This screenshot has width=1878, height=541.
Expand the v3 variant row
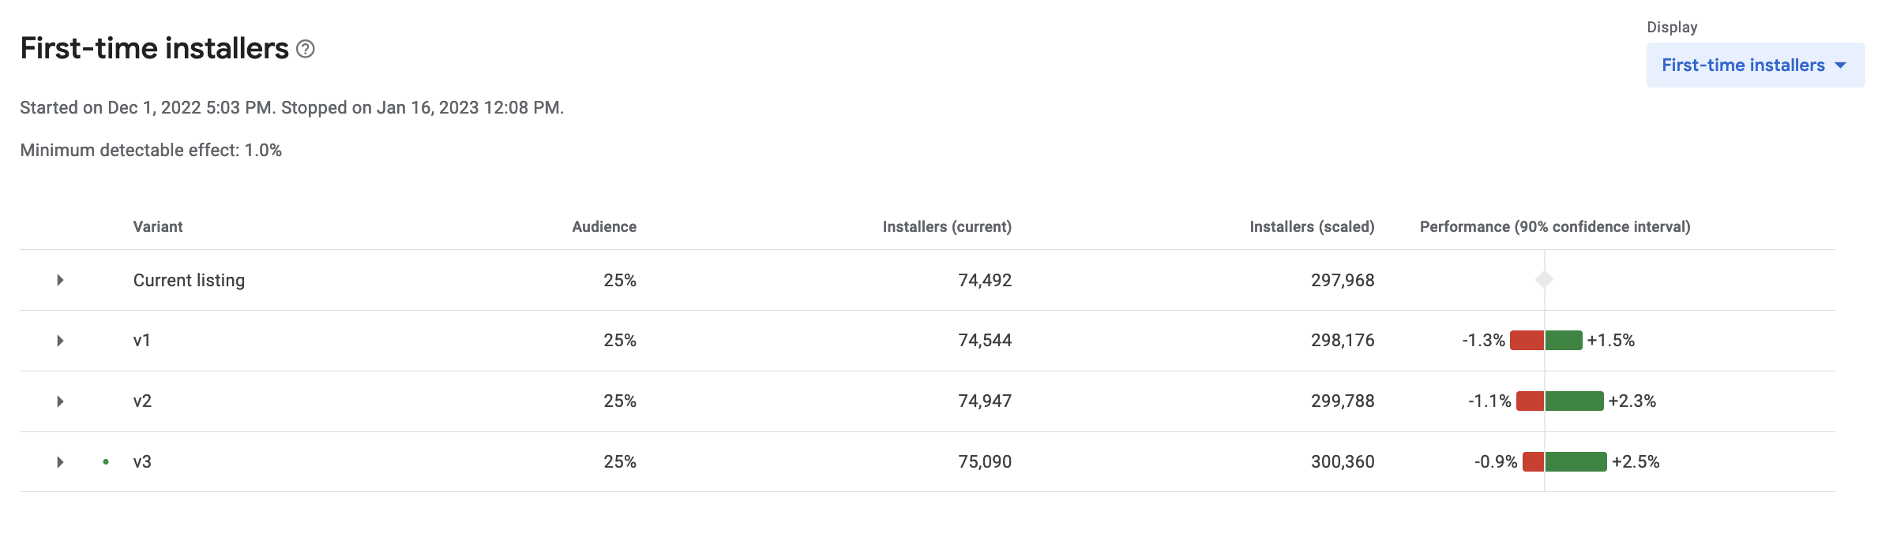click(x=60, y=462)
